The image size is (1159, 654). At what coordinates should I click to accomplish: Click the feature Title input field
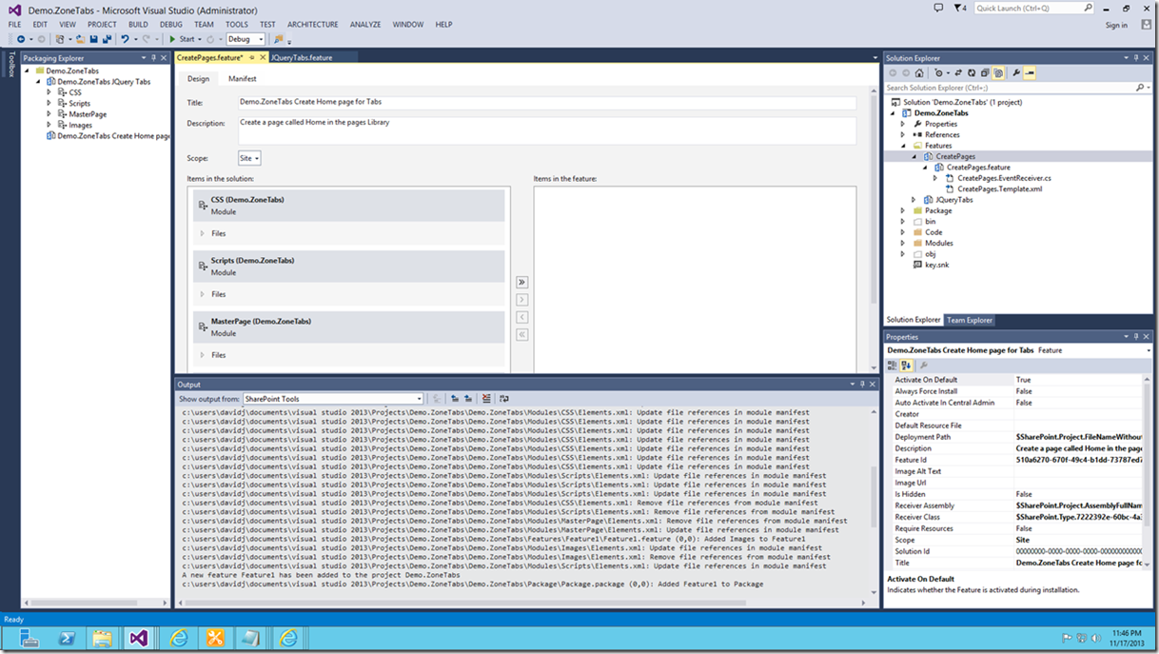point(546,102)
